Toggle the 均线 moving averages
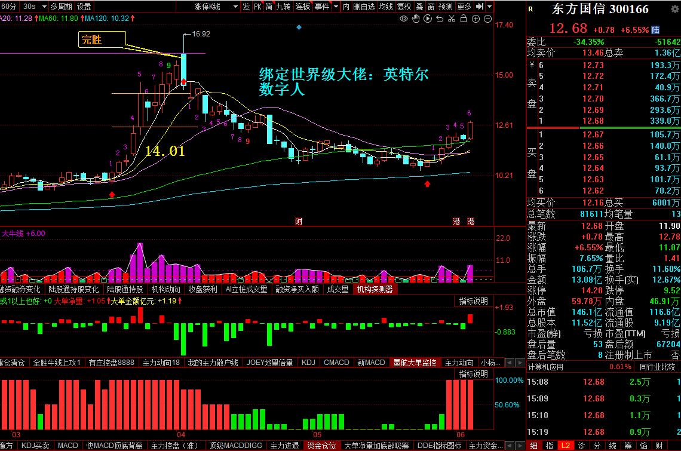This screenshot has height=451, width=681. (386, 7)
